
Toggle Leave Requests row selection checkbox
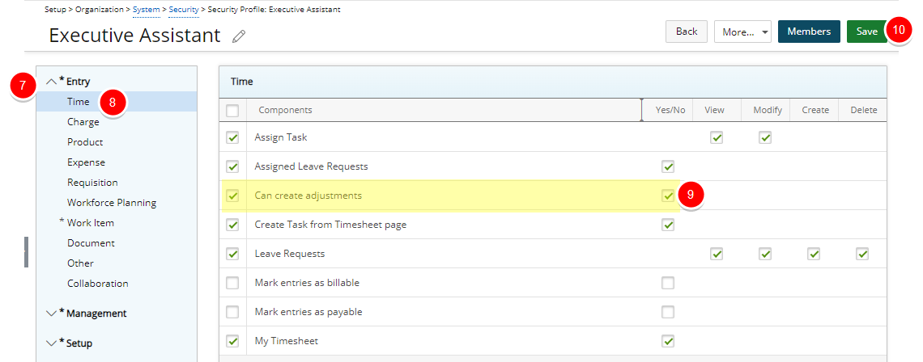[x=232, y=254]
